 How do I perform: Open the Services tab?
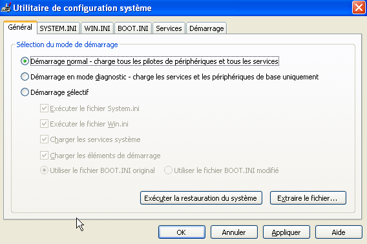point(169,28)
